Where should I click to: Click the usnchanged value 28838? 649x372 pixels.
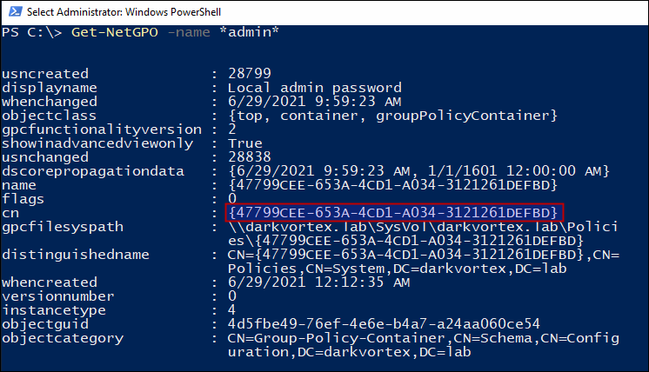coord(250,157)
